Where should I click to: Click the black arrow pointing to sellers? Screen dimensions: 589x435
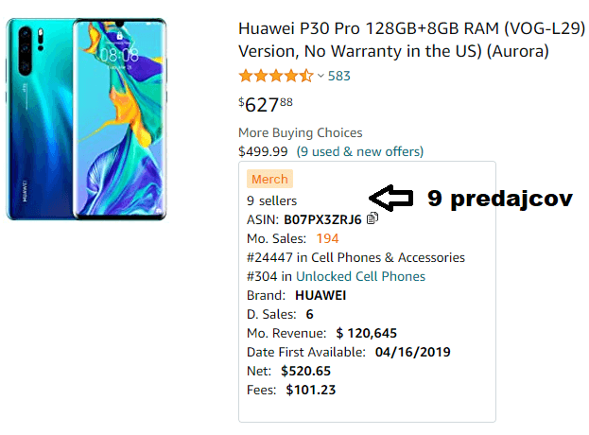click(391, 198)
